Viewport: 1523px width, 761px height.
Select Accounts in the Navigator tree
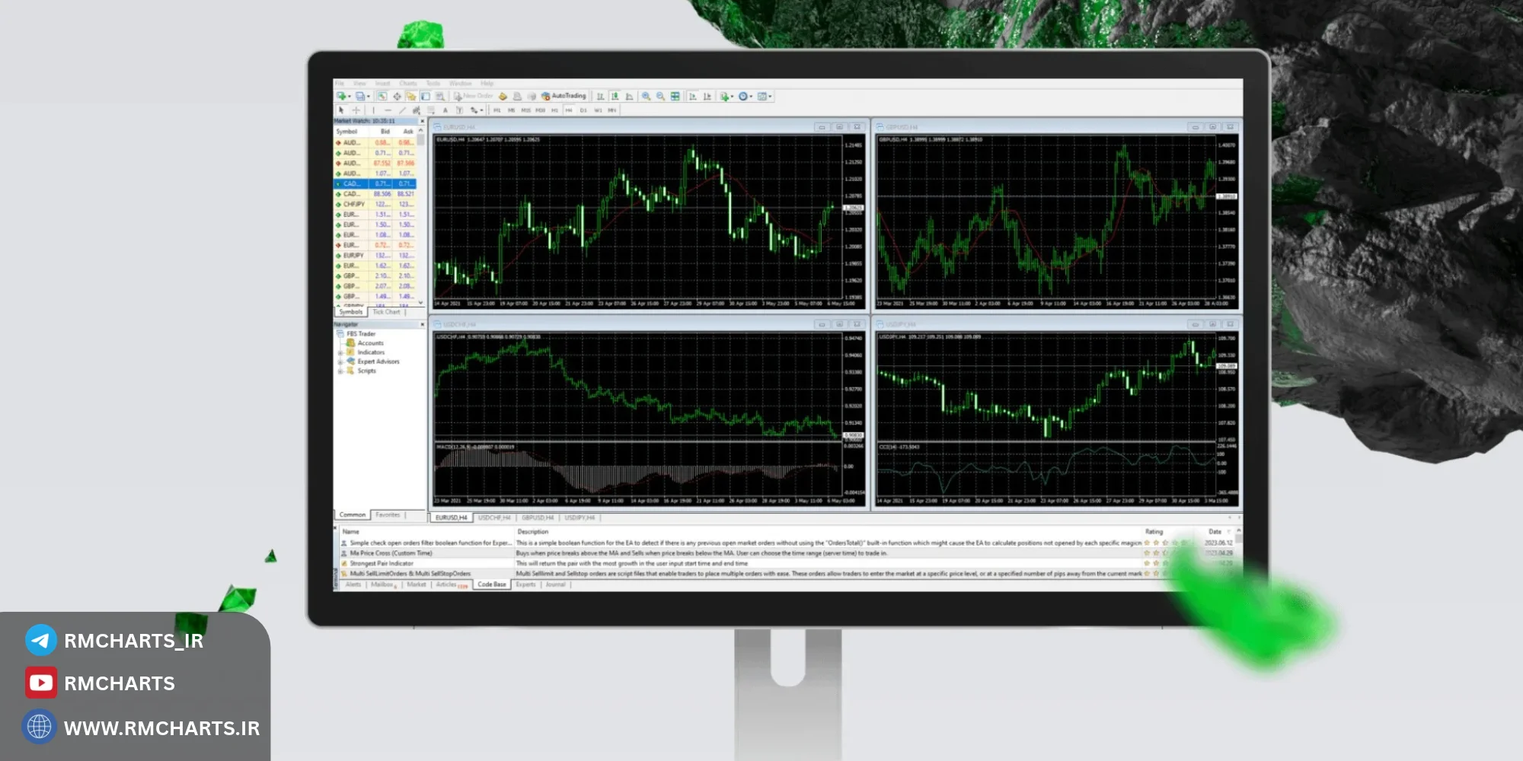coord(370,343)
